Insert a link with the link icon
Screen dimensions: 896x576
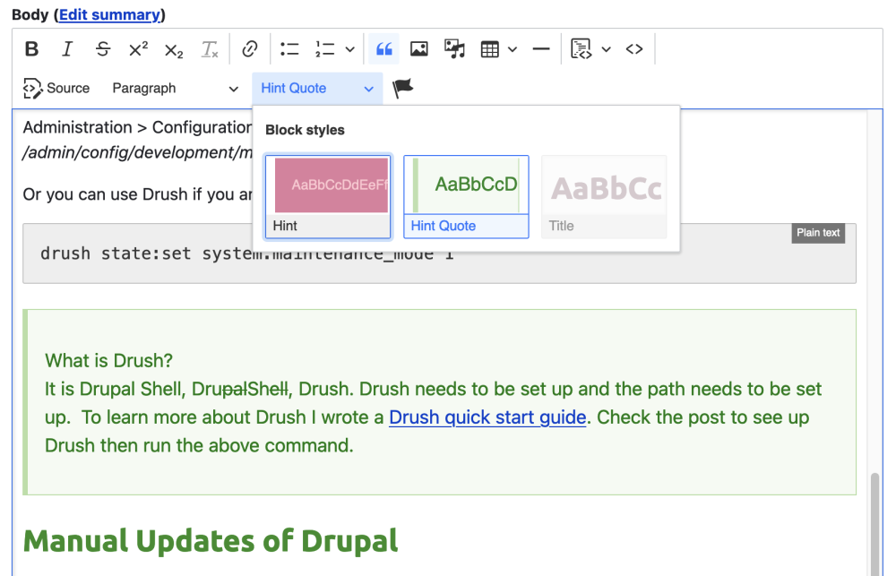[x=250, y=49]
